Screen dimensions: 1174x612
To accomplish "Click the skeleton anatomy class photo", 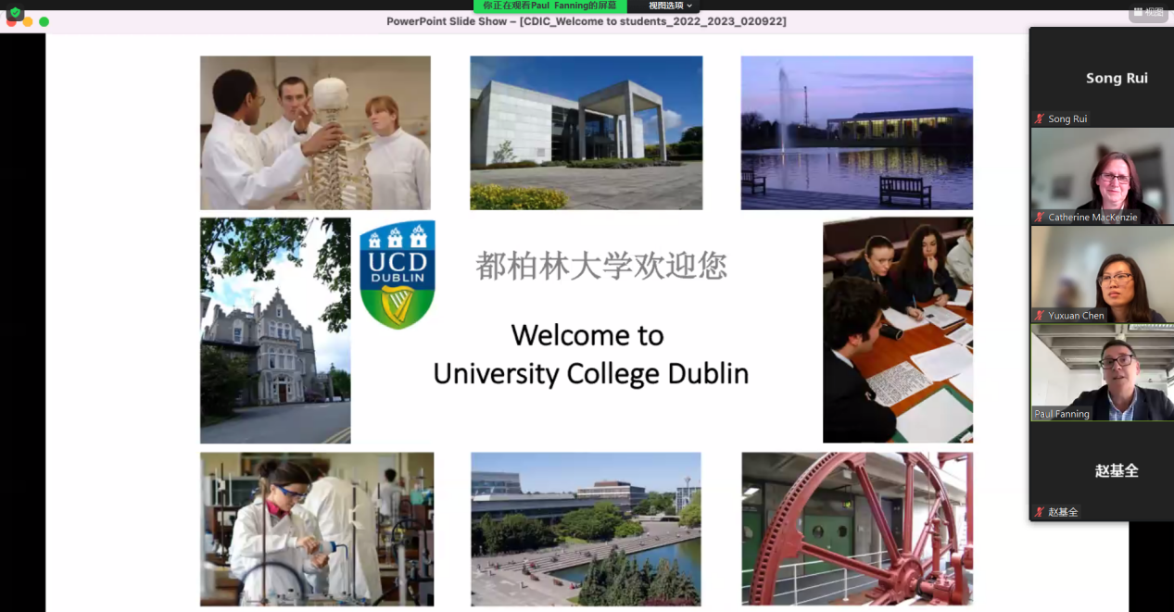I will tap(315, 132).
